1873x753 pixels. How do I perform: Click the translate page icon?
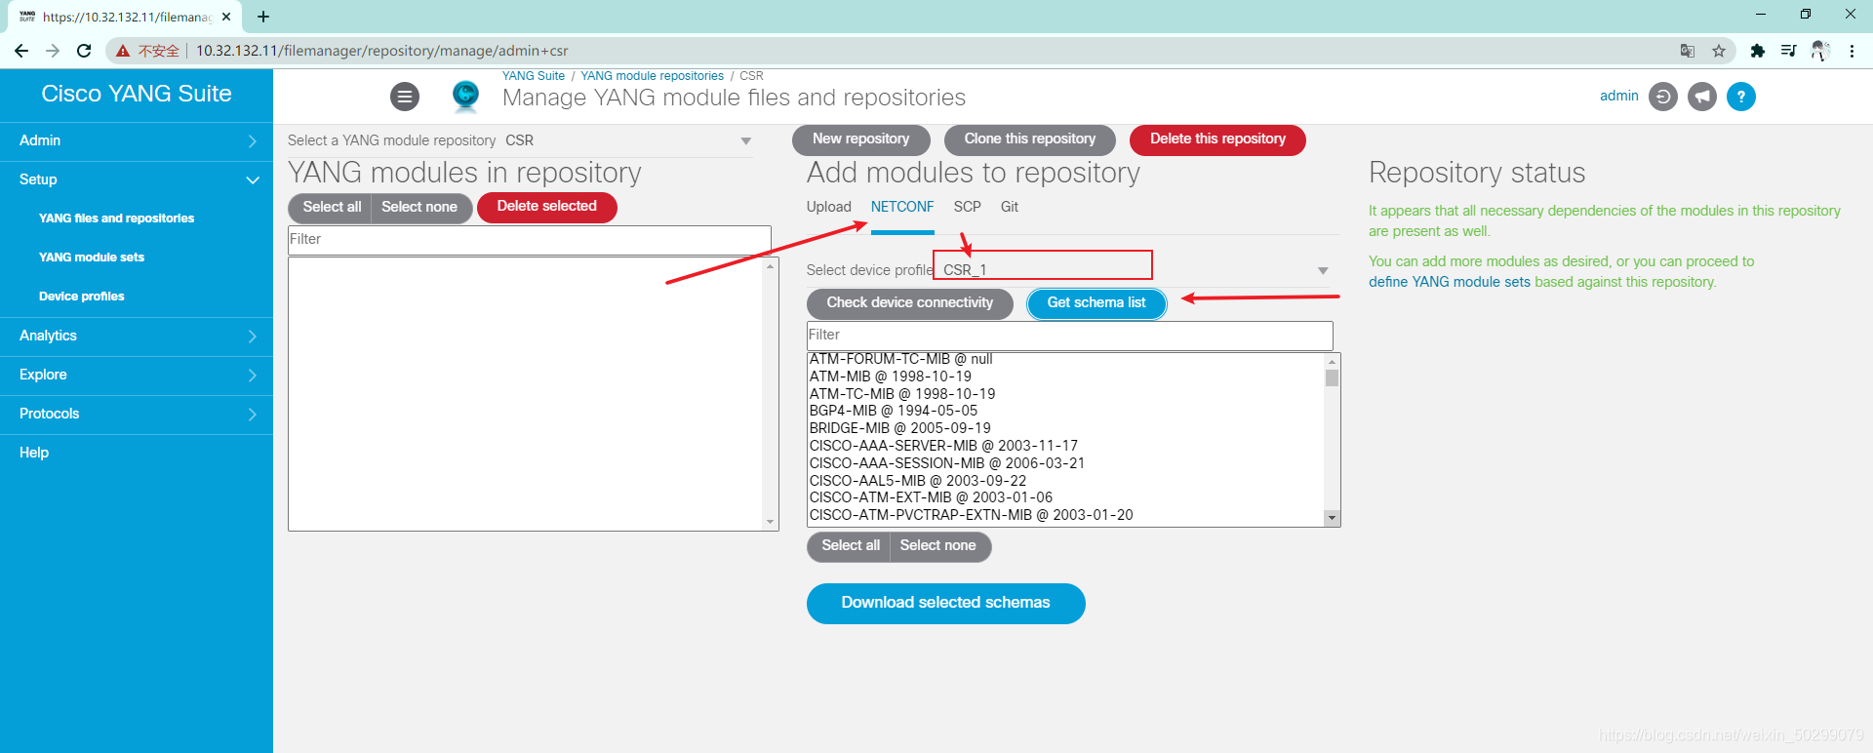point(1688,51)
